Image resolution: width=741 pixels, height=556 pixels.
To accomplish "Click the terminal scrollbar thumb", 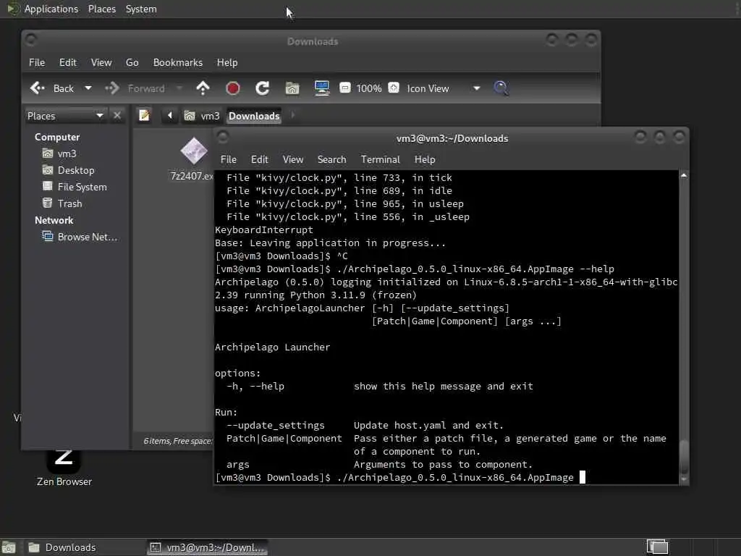I will pyautogui.click(x=683, y=456).
